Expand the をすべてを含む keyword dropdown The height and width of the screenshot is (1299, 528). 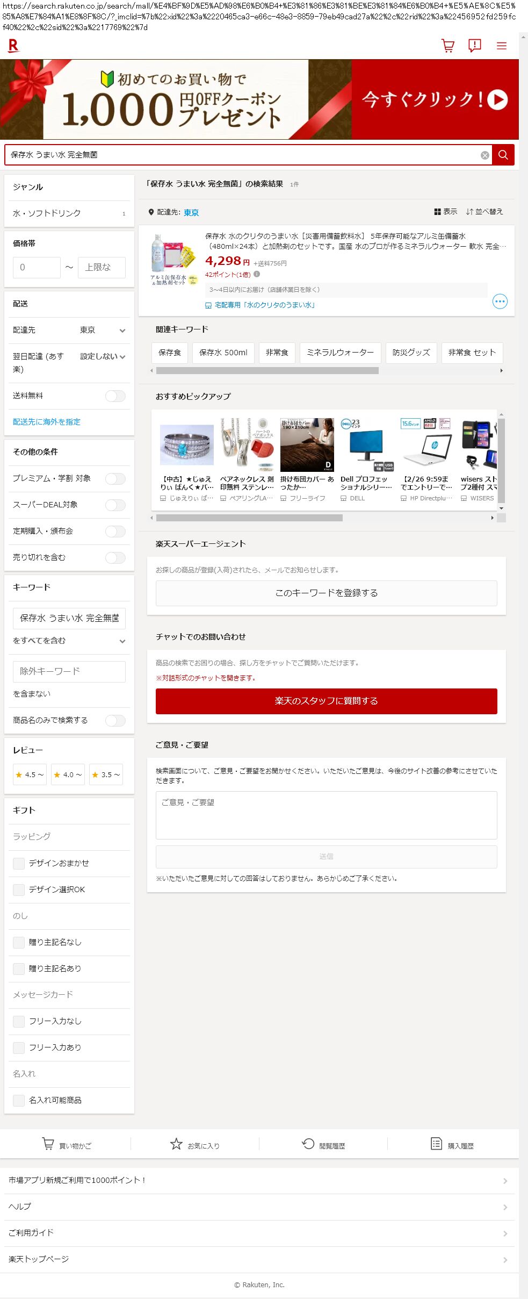pos(69,641)
